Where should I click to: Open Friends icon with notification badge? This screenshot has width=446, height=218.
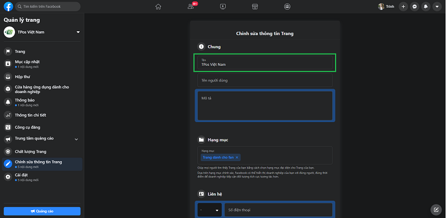click(191, 7)
